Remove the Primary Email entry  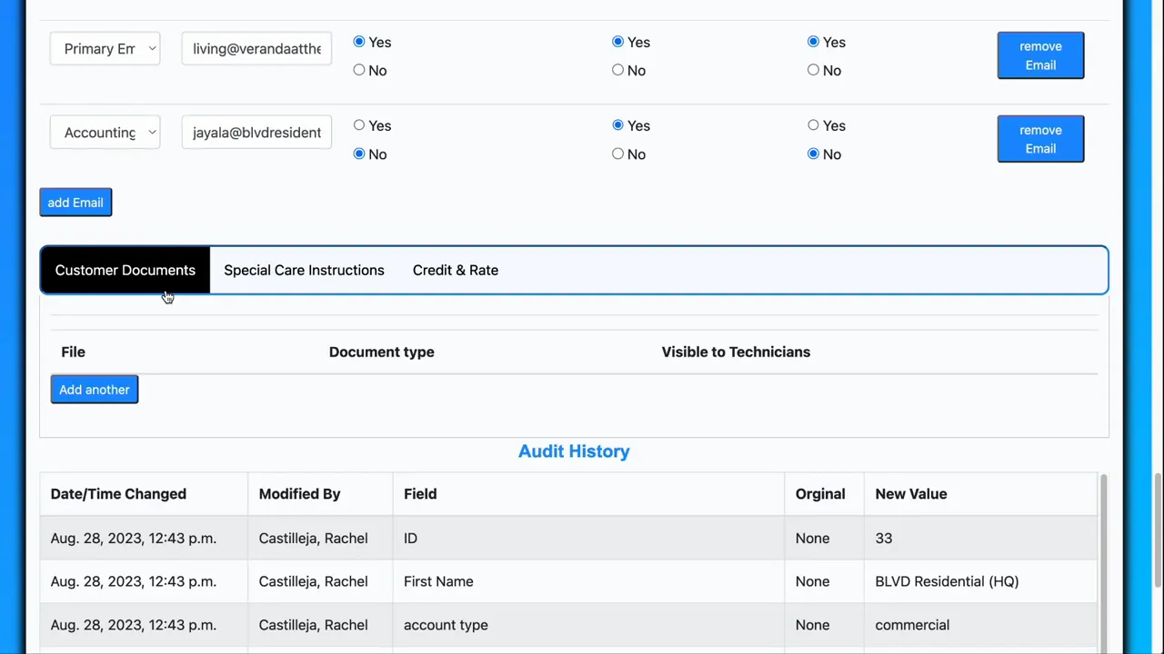click(x=1039, y=55)
